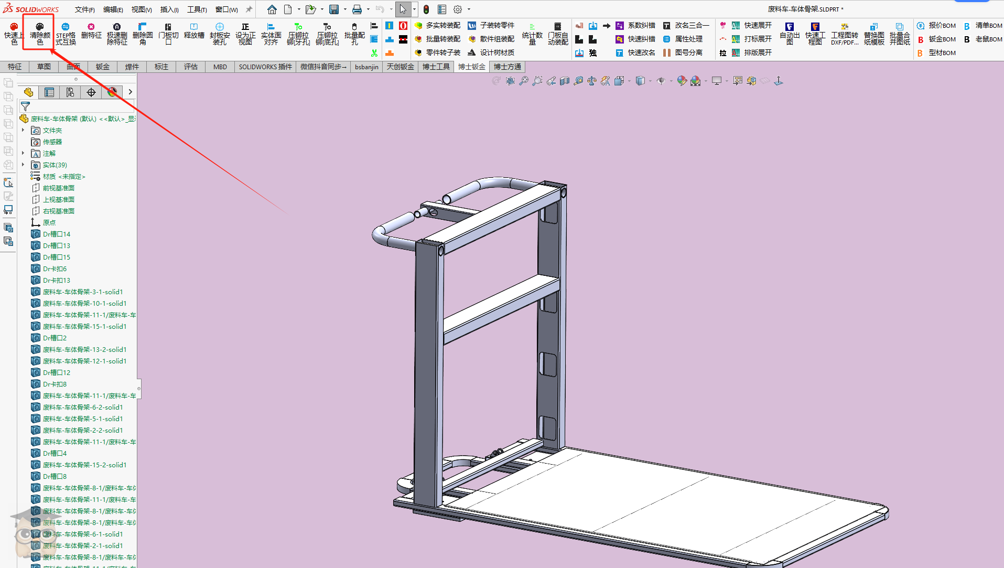Screen dimensions: 1004x568
Task: Open the ConfigurationManager tab icon
Action: tap(70, 92)
